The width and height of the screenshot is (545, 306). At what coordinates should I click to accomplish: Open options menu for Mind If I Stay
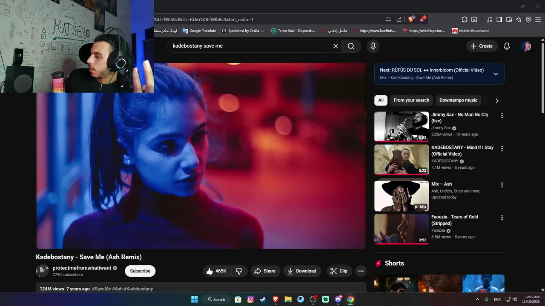coord(502,148)
